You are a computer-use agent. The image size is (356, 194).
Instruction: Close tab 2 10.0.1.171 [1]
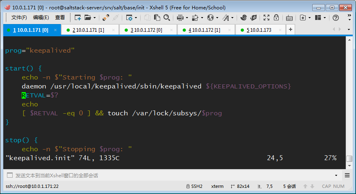113,30
